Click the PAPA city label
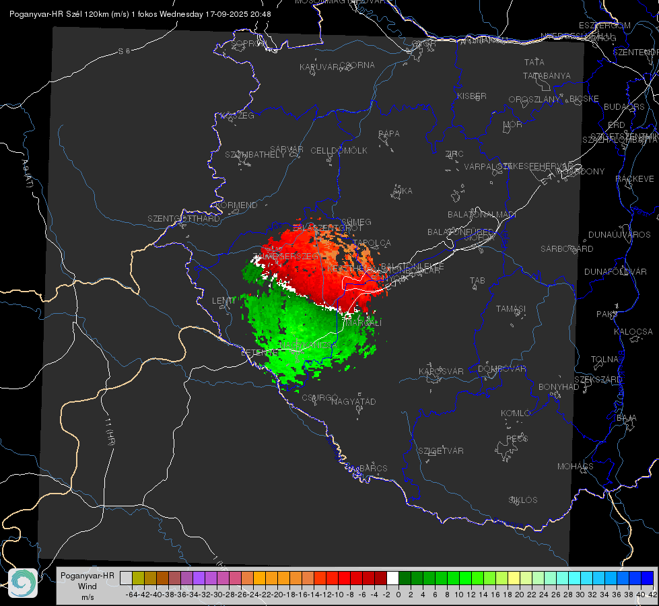Viewport: 659px width, 606px height. tap(389, 134)
